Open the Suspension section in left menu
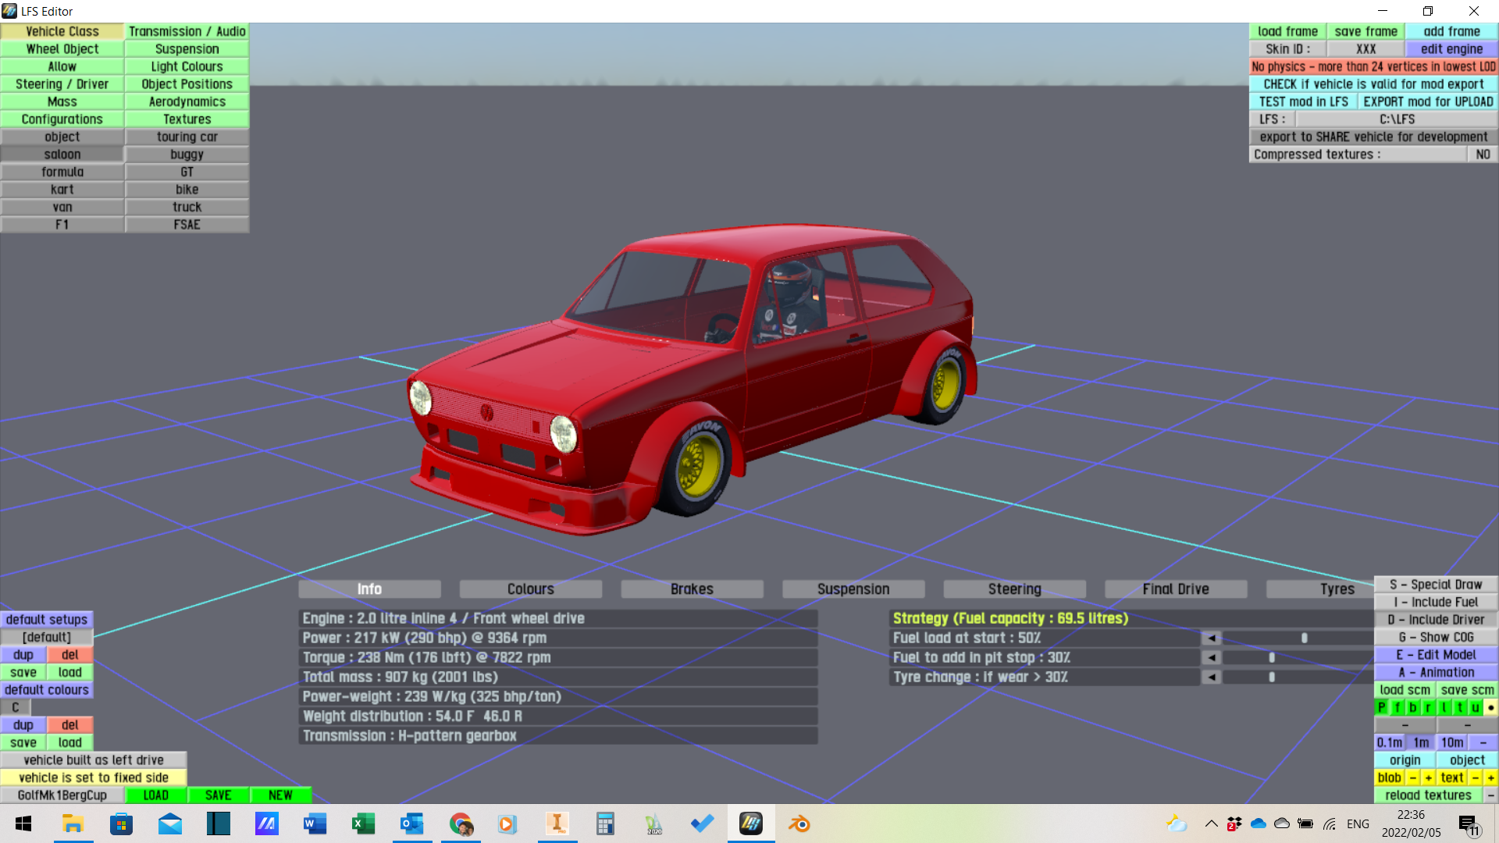 187,48
